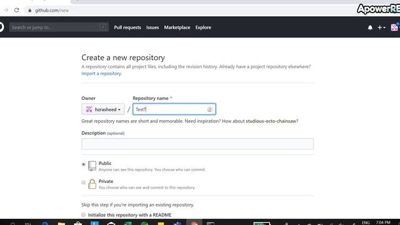The image size is (400, 225).
Task: Open the user avatar menu in header
Action: [395, 27]
